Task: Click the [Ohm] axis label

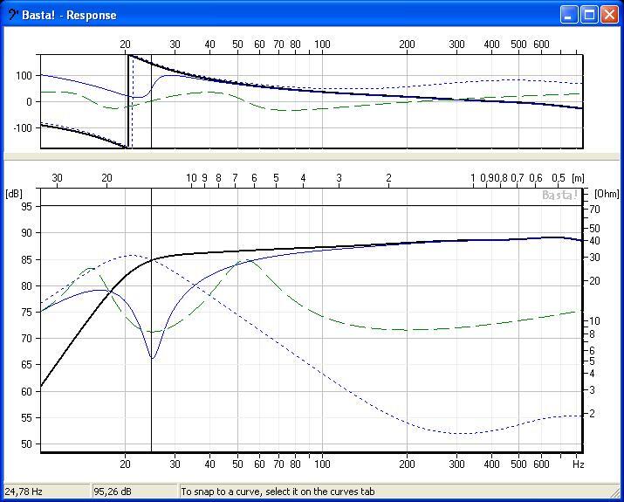Action: coord(605,193)
